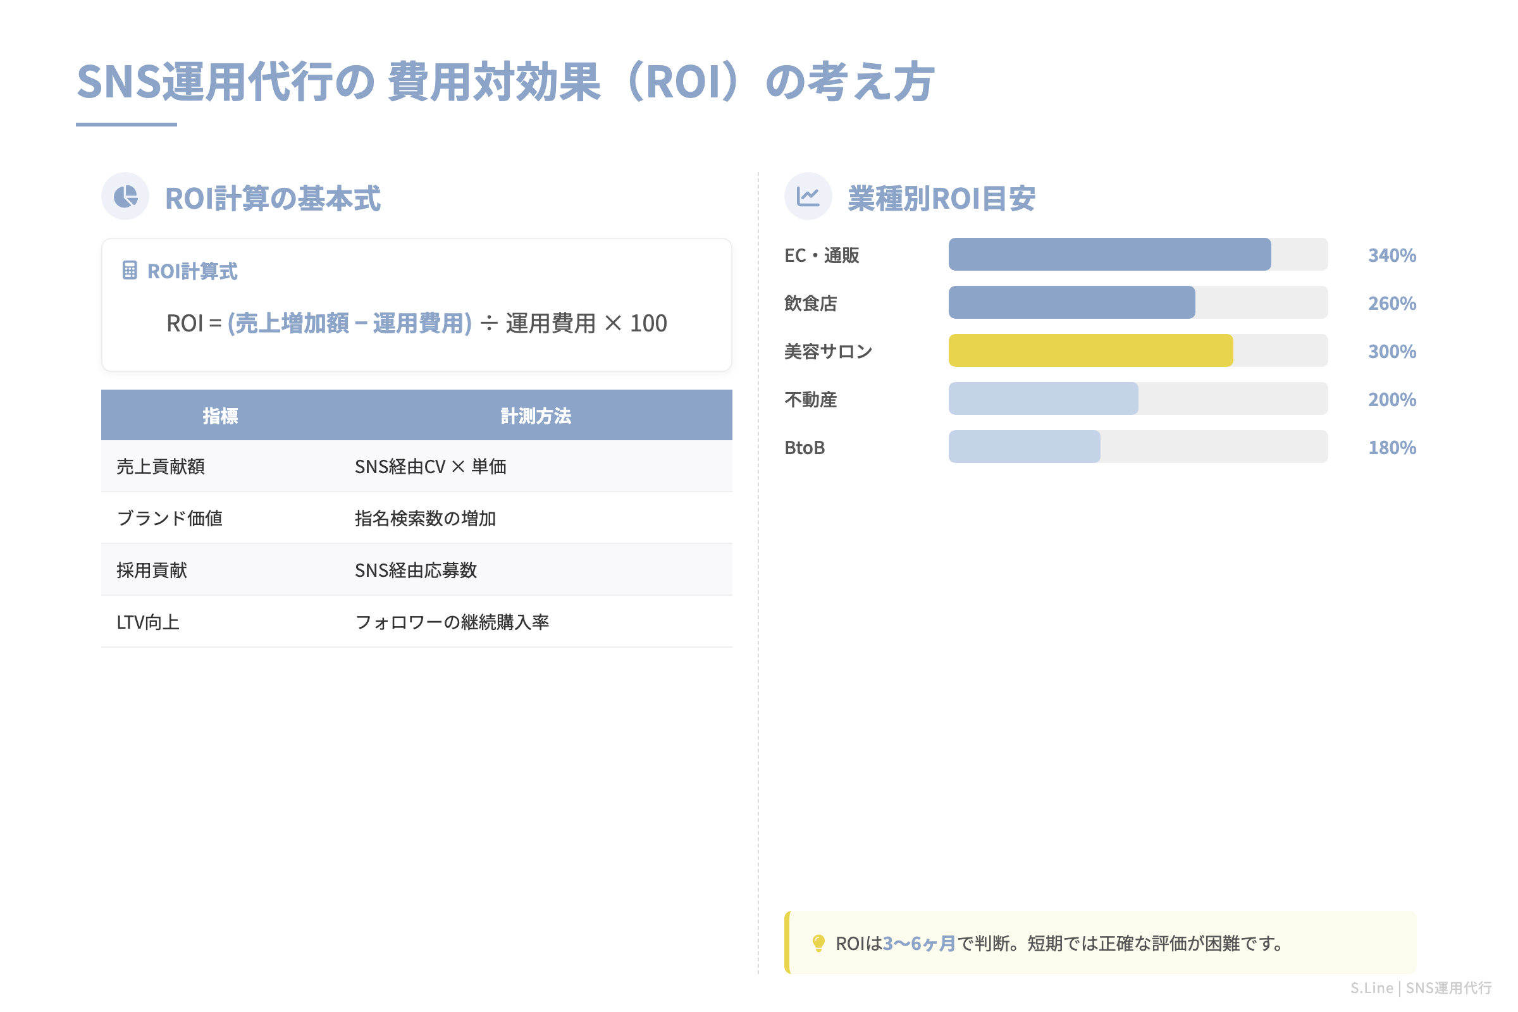Click the 不動産 bar at 200%
The height and width of the screenshot is (1012, 1518).
click(1043, 400)
